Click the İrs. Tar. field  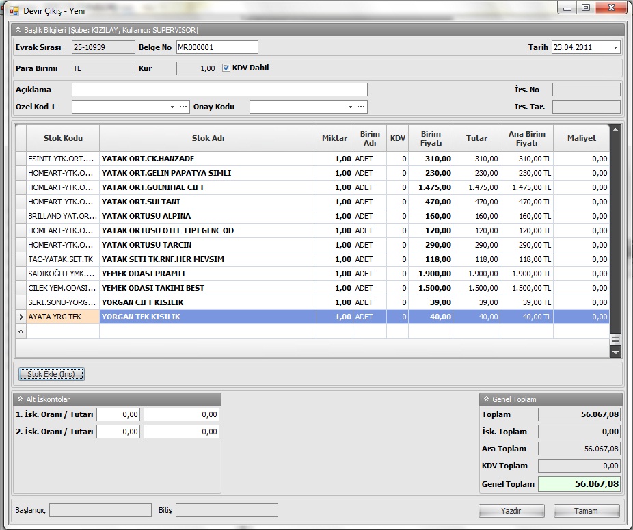pyautogui.click(x=586, y=107)
